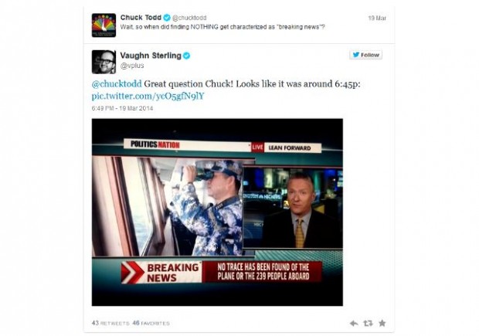Click the Vaughn Sterling display name
Screen dimensions: 479x336
point(151,56)
